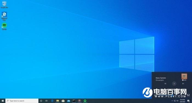This screenshot has height=103, width=192.
Task: Click the speaker icon in system tray
Action: point(177,101)
